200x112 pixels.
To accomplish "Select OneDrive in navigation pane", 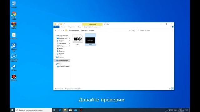I will pyautogui.click(x=61, y=57).
